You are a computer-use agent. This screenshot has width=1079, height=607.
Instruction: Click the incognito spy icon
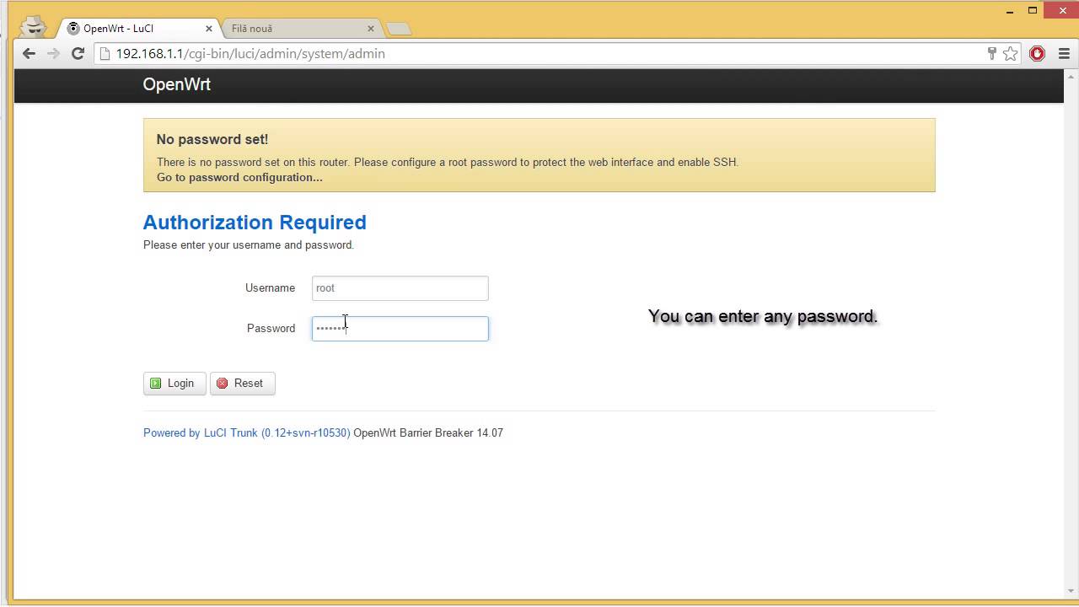pyautogui.click(x=33, y=27)
